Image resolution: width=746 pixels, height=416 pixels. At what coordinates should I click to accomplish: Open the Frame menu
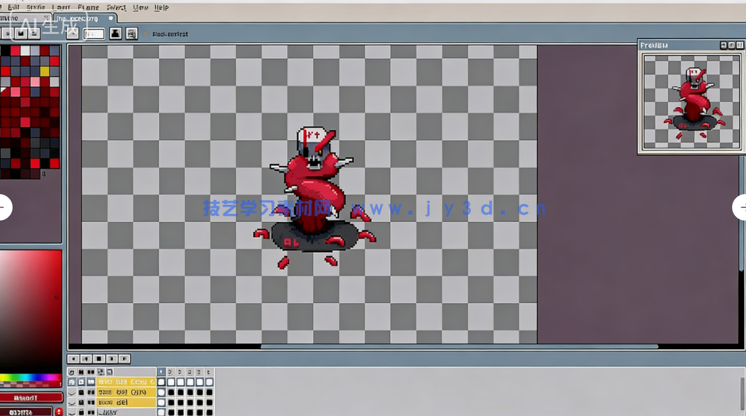(88, 7)
